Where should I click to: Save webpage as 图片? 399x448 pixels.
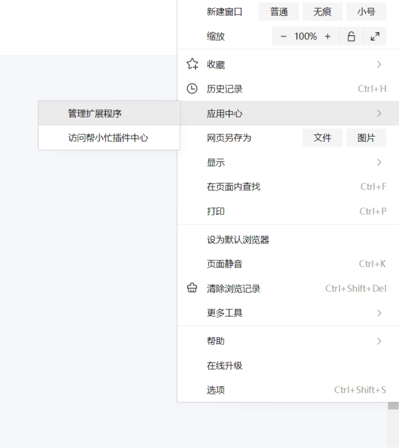pos(366,138)
